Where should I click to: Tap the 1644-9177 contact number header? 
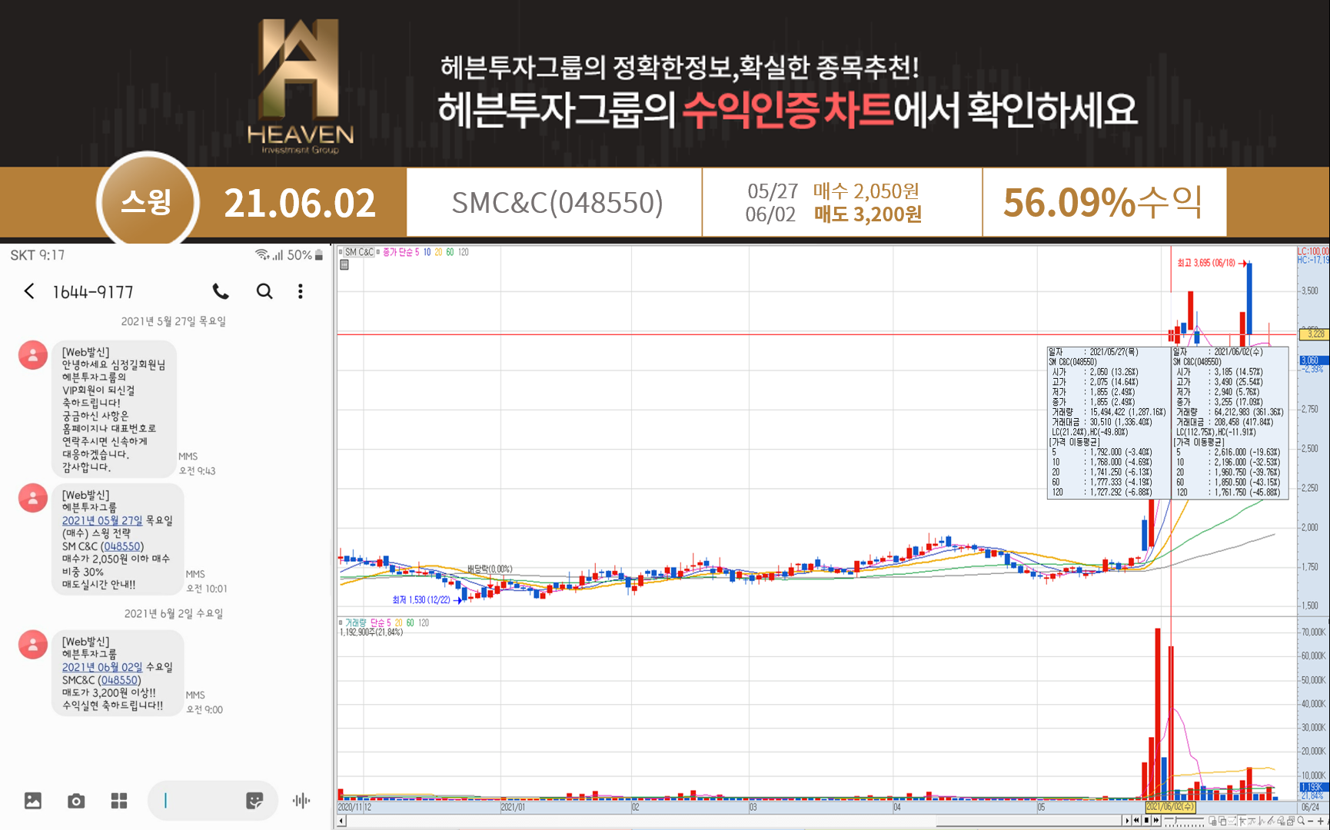click(x=93, y=292)
